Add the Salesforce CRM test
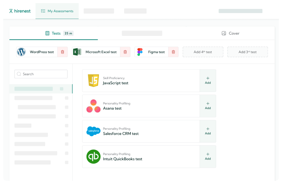The image size is (282, 184). point(208,131)
